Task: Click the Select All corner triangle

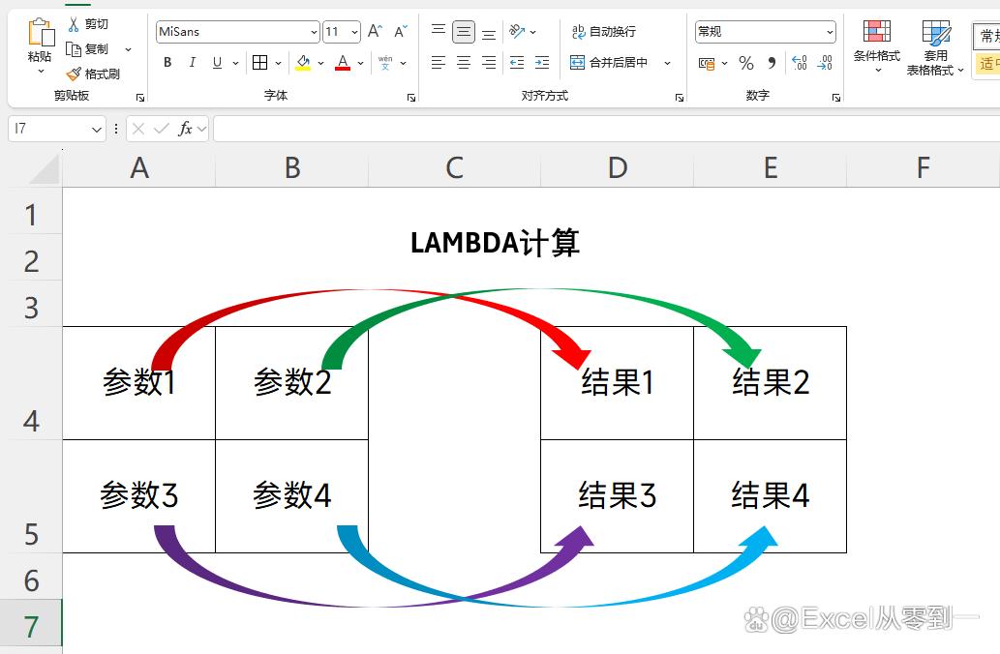Action: point(45,169)
